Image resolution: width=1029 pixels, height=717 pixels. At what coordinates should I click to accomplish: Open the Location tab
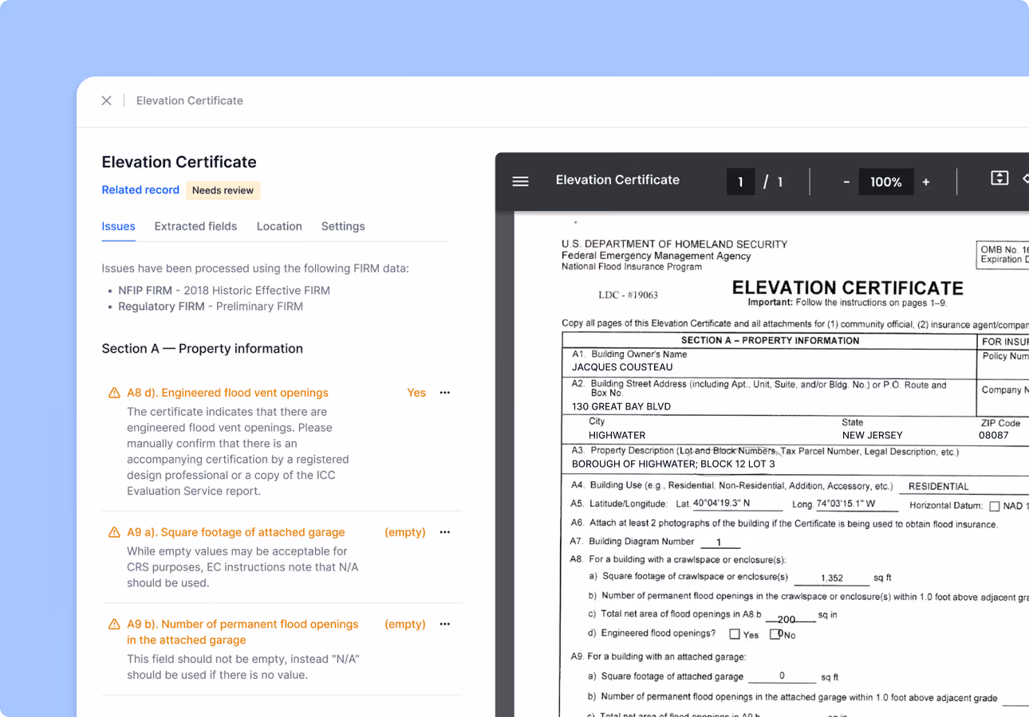point(279,226)
